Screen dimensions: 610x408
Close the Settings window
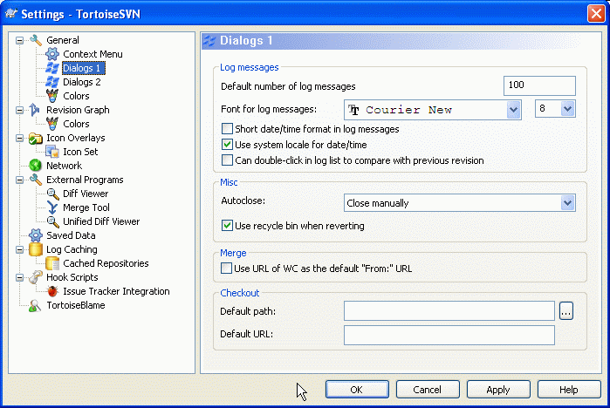[x=596, y=14]
